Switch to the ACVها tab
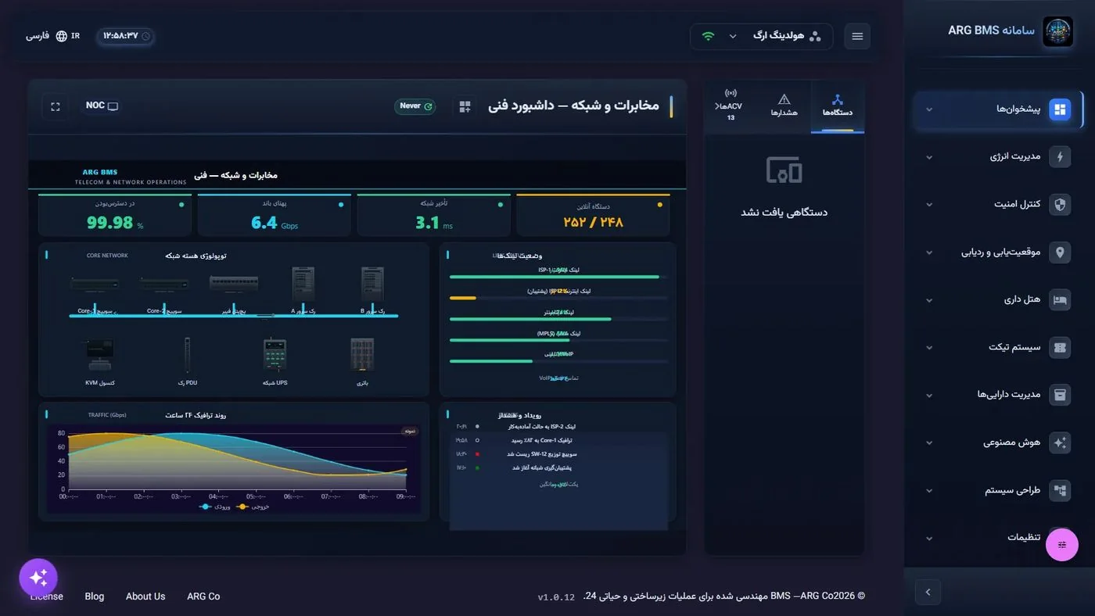1095x616 pixels. pos(731,106)
